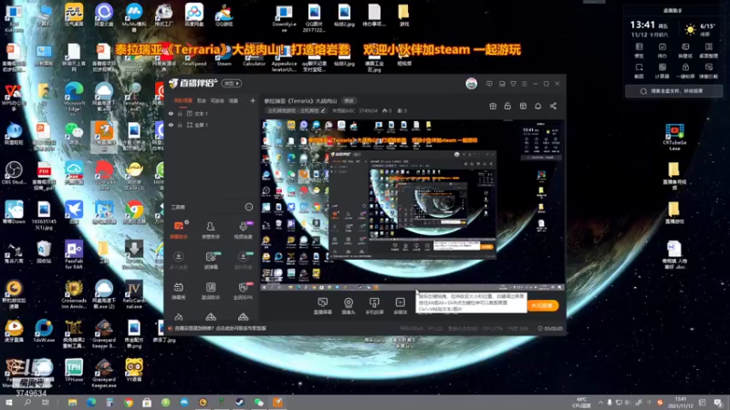Click the WeChat icon on the taskbar
Viewport: 730px width, 410px height.
(x=259, y=402)
